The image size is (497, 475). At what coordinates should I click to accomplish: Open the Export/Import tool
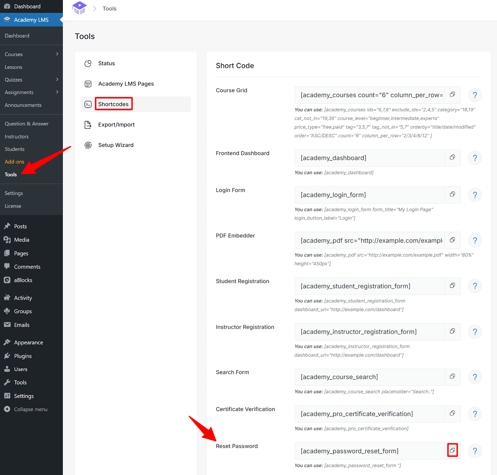point(116,124)
